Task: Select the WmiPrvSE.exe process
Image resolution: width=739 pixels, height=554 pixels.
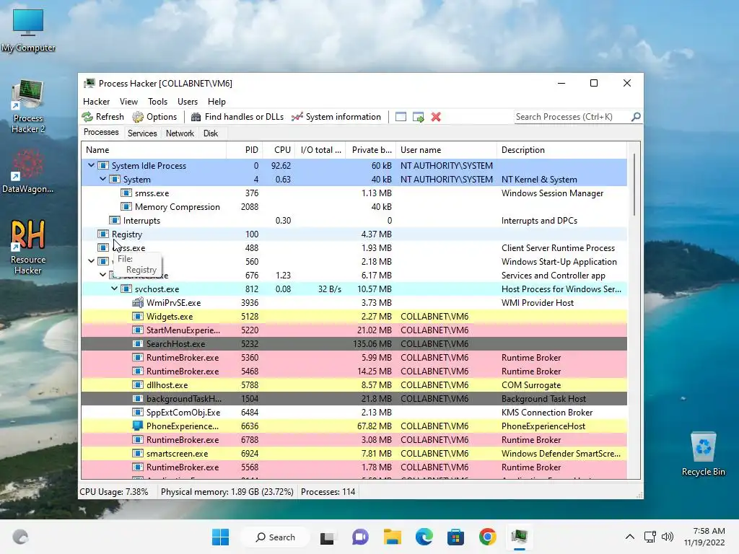Action: point(354,303)
